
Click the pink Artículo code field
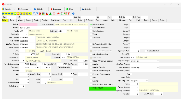click(x=29, y=25)
